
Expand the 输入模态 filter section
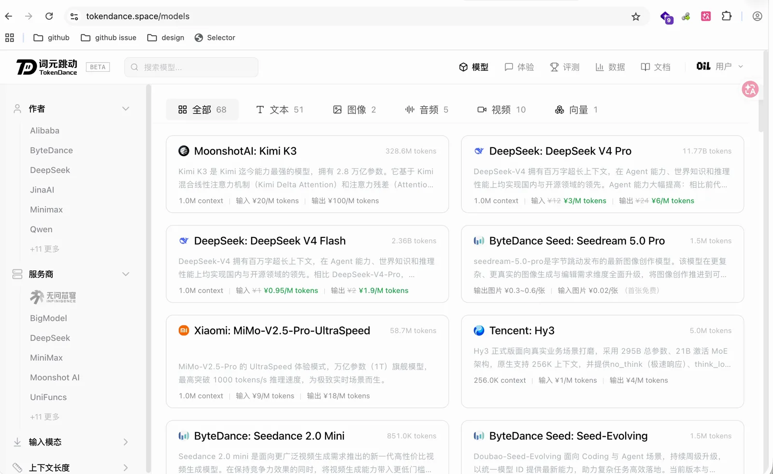(x=126, y=442)
